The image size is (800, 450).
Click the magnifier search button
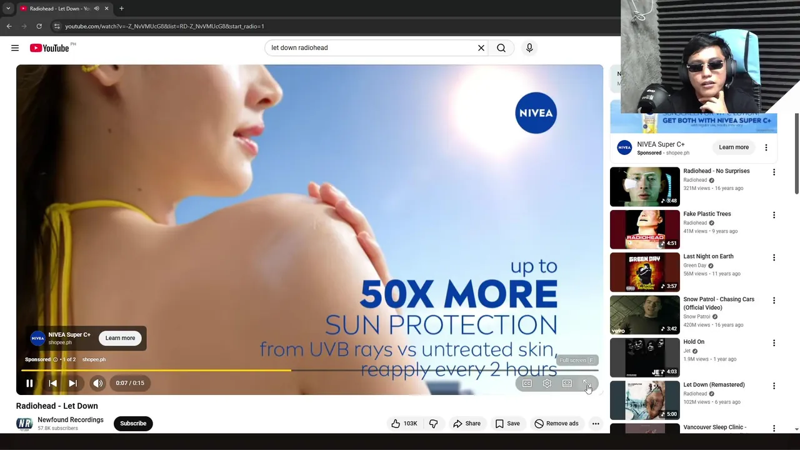click(x=501, y=47)
